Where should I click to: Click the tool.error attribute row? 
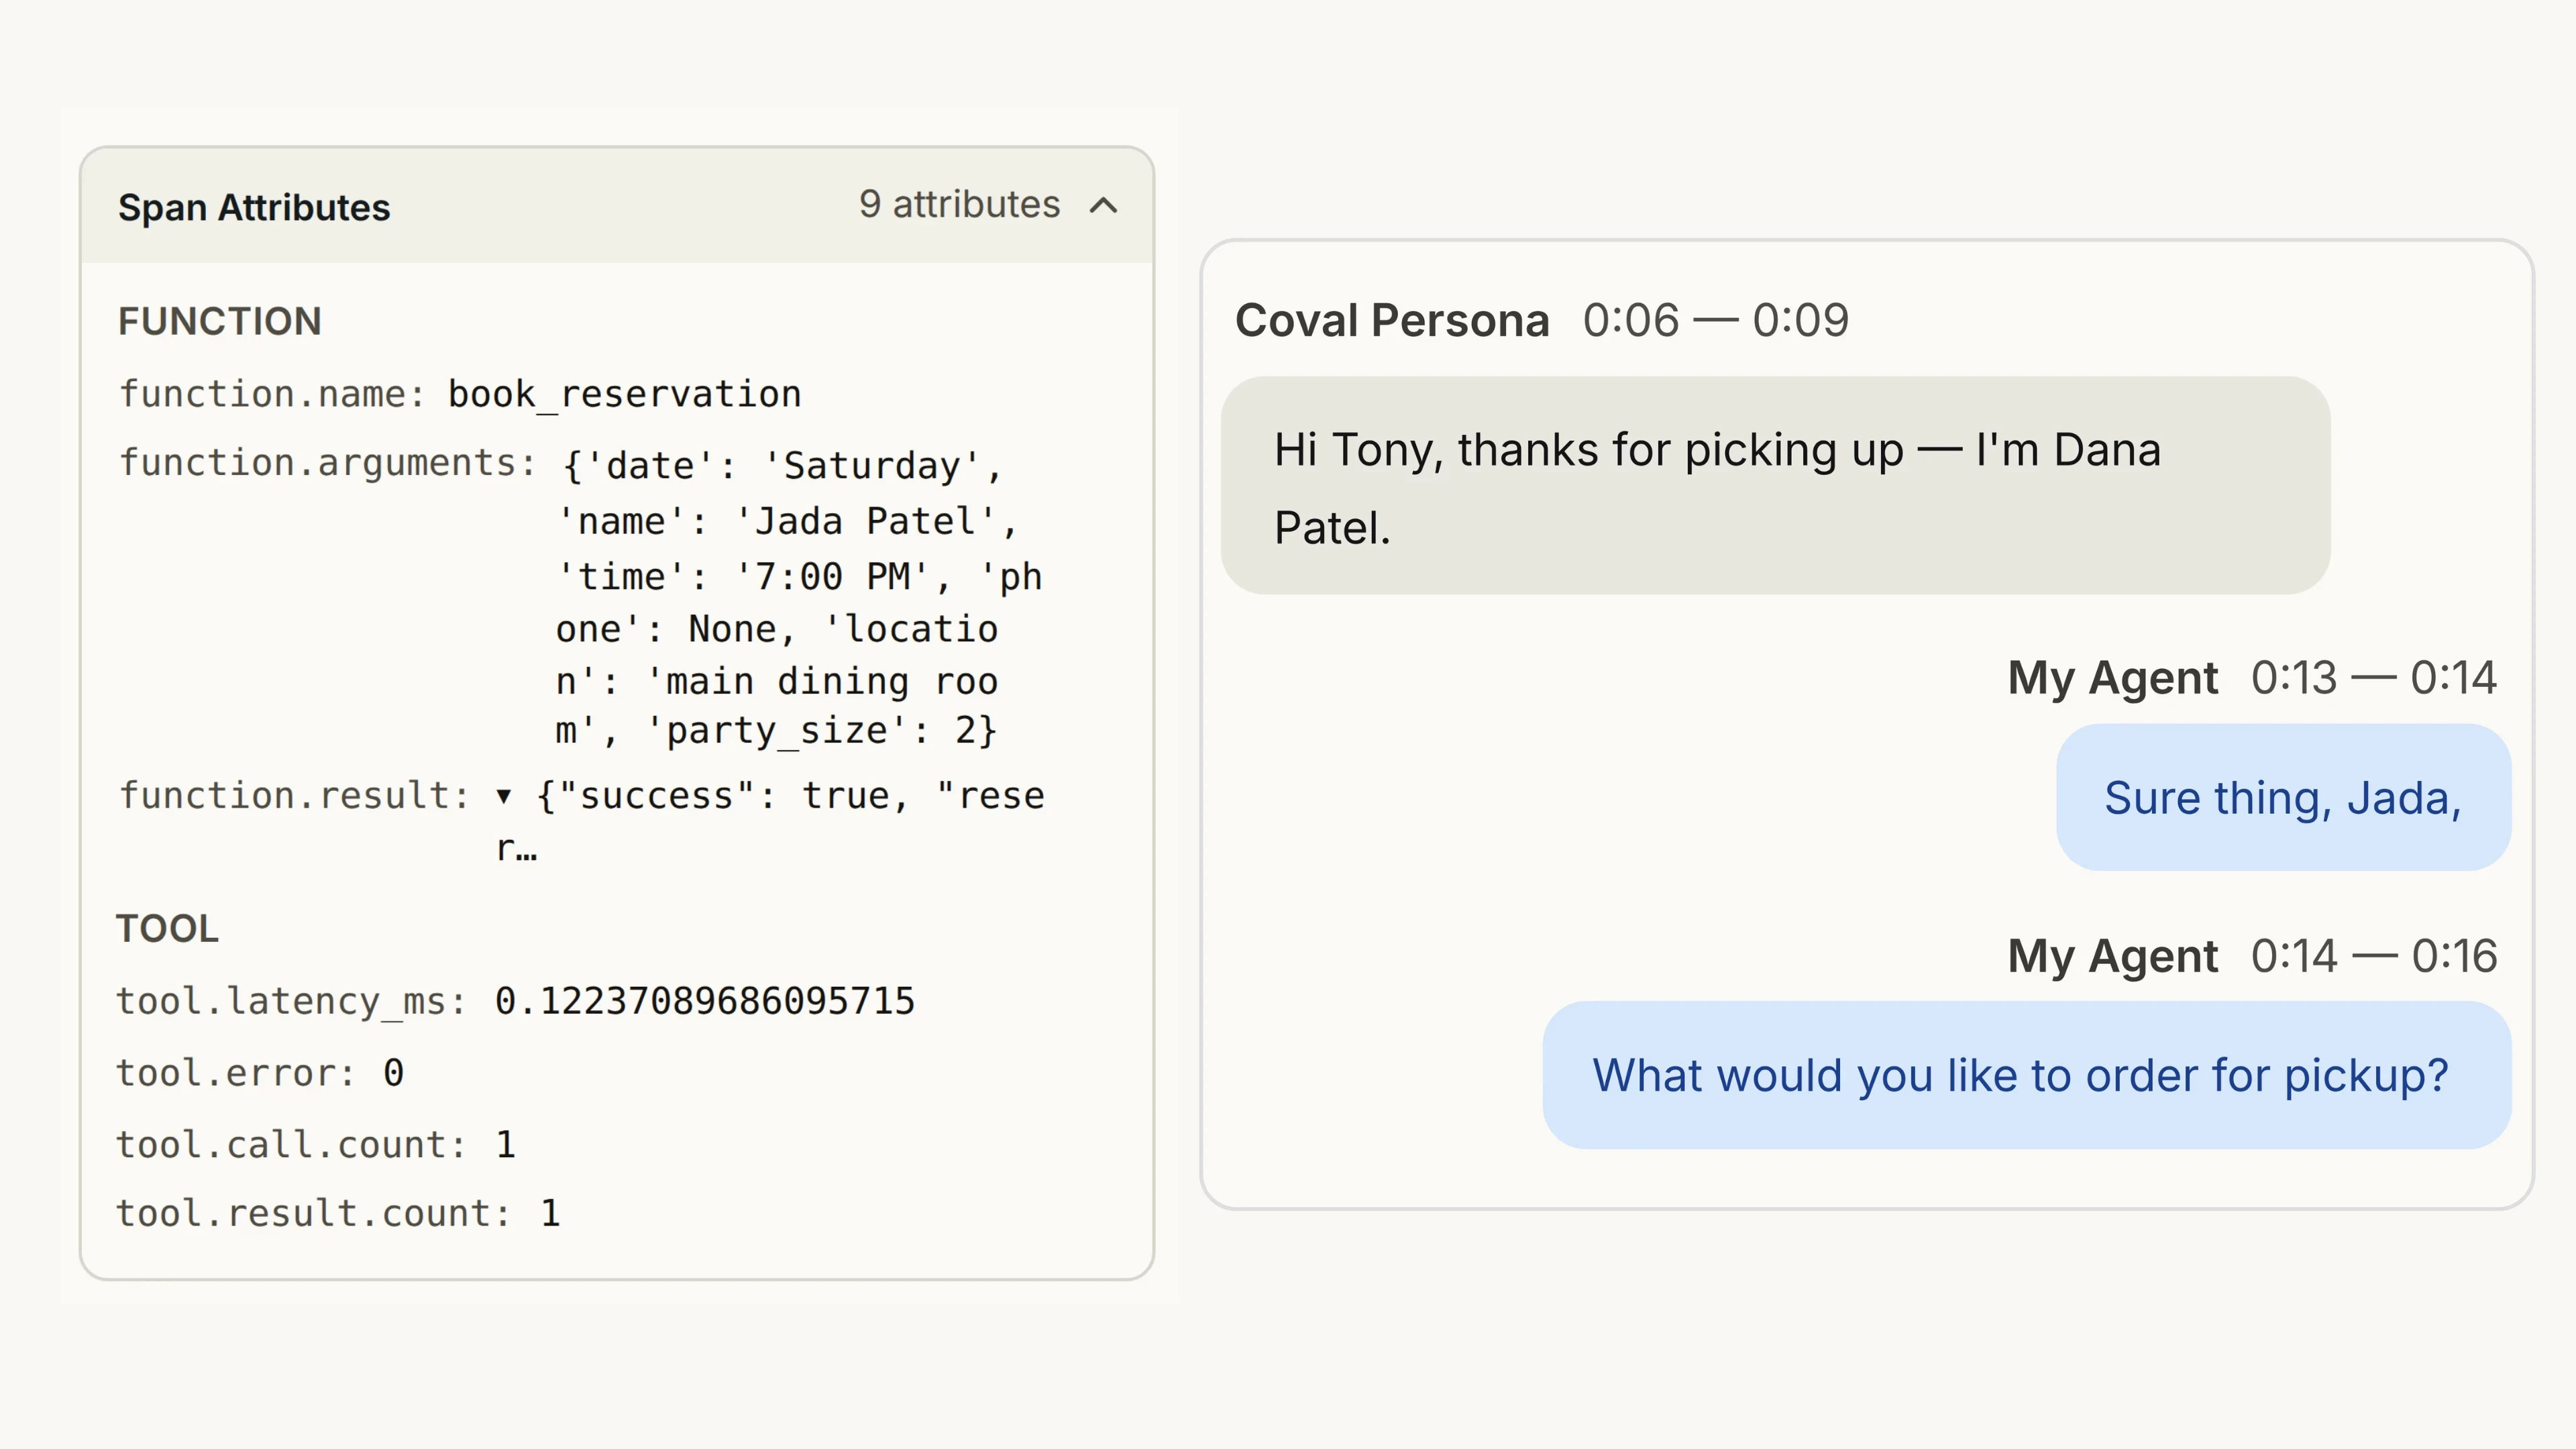[x=260, y=1073]
